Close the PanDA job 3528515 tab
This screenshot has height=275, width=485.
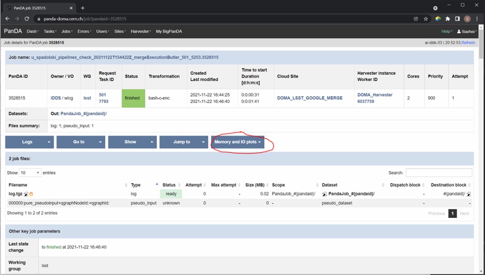71,8
